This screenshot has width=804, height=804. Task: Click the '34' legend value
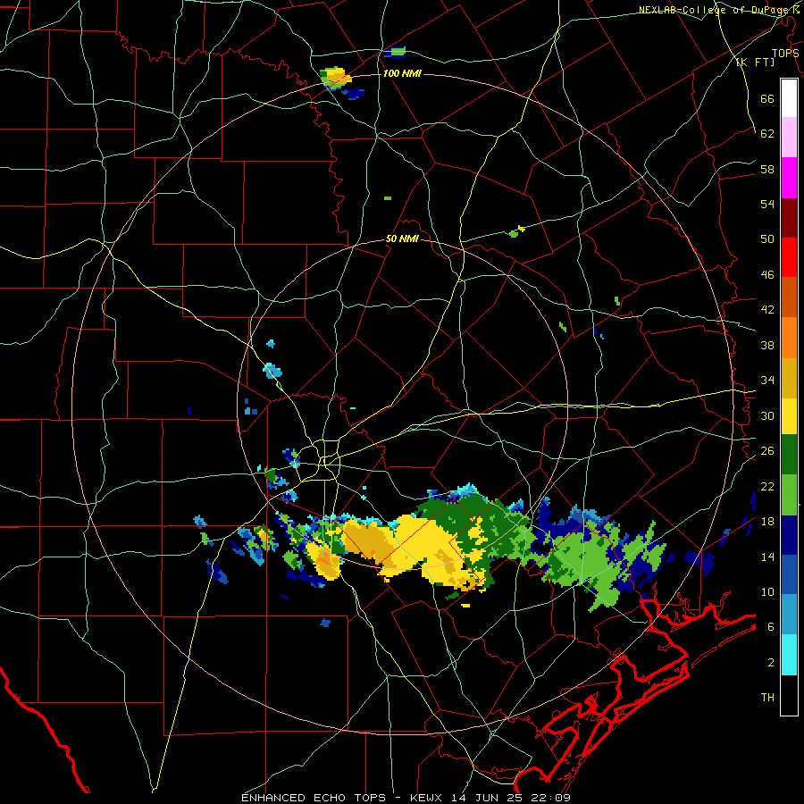(x=767, y=380)
